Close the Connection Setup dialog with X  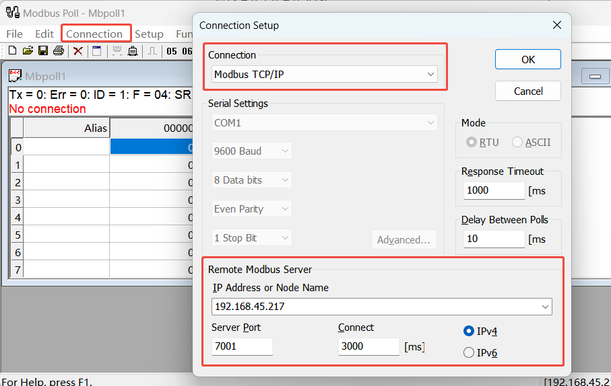(x=557, y=26)
